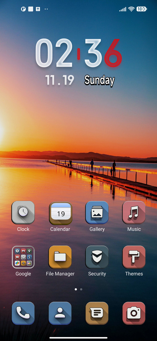Tap the circular notification icon in status bar
The width and height of the screenshot is (157, 341).
tap(23, 9)
